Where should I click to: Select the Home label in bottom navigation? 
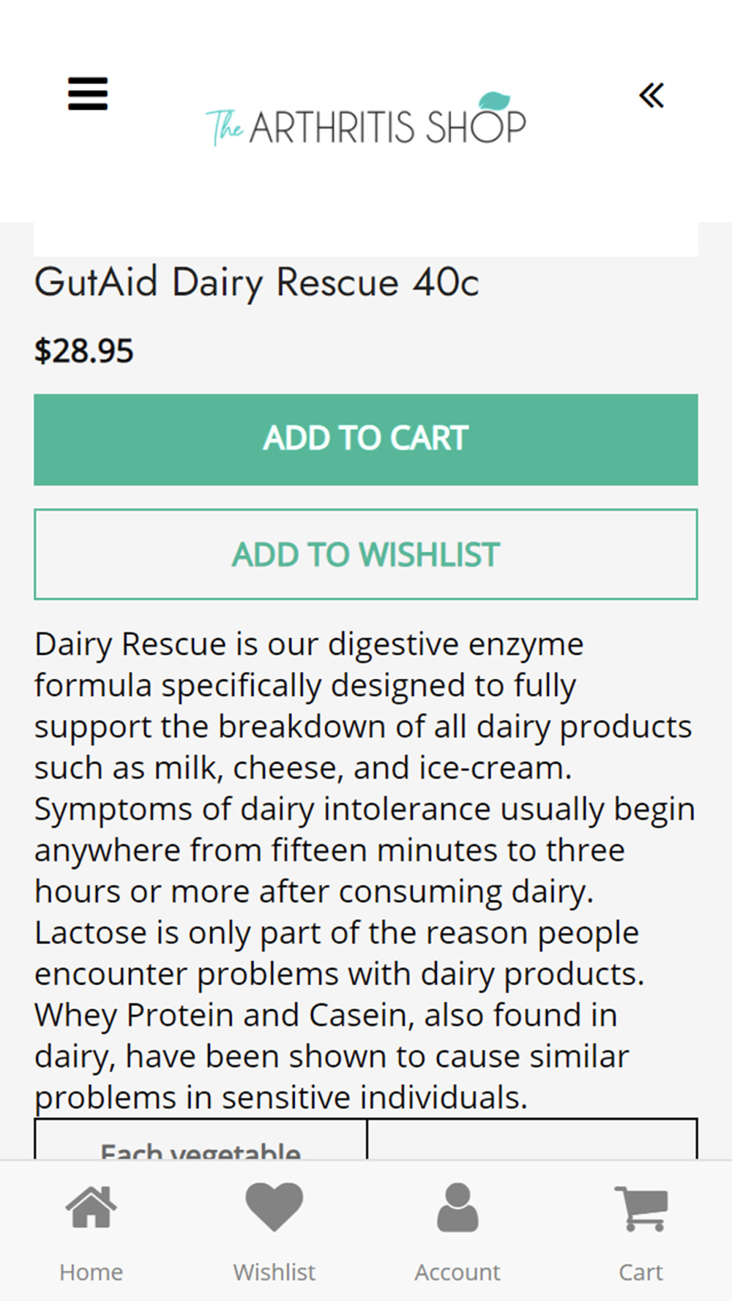[x=91, y=1272]
